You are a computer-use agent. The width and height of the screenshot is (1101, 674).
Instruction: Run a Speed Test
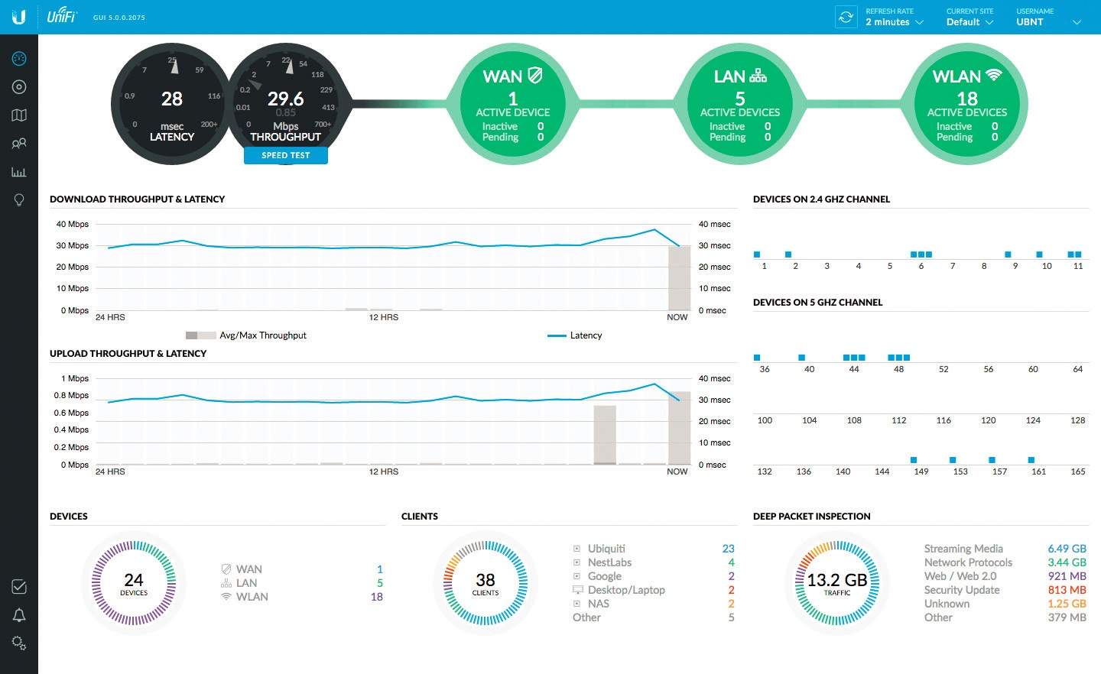(x=285, y=155)
